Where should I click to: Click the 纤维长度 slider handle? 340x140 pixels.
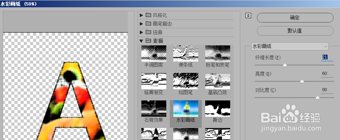(x=285, y=65)
